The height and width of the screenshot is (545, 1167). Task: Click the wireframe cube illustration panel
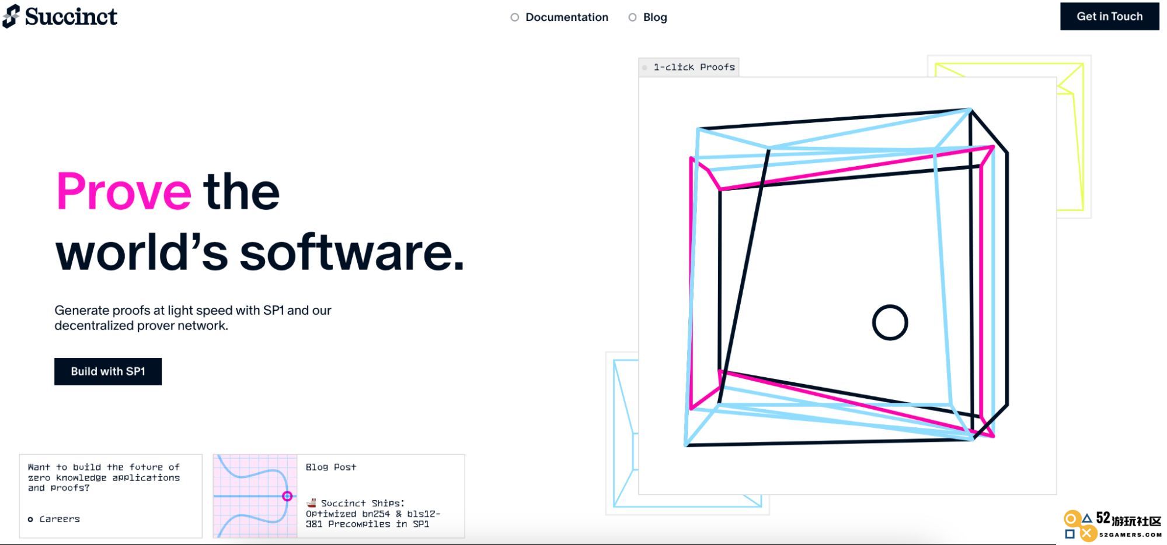[847, 286]
